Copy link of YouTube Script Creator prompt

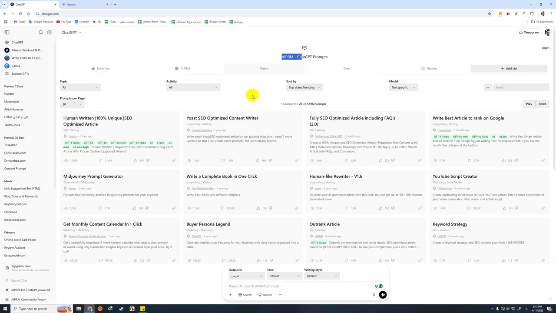pyautogui.click(x=543, y=208)
